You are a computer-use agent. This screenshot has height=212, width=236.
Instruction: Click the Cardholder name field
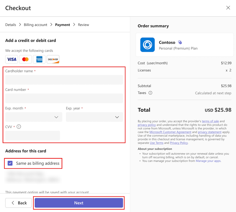[x=64, y=80]
